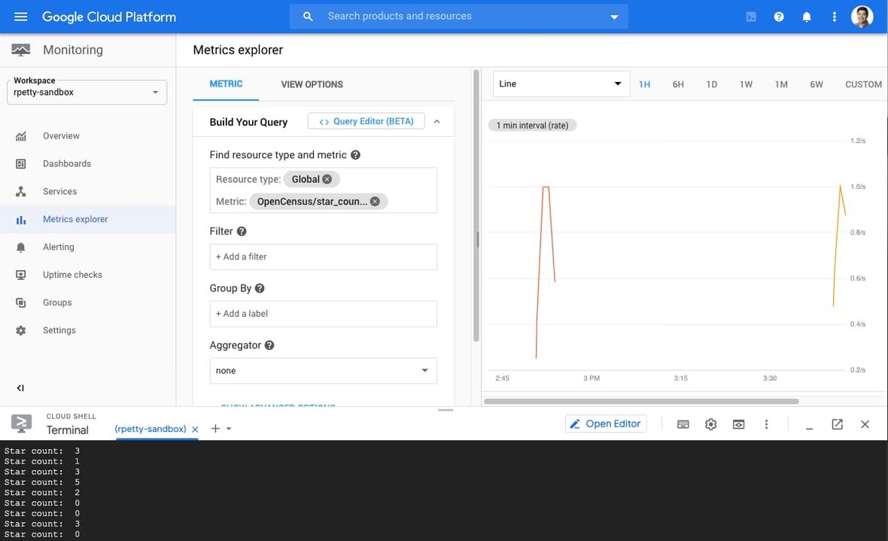Select the 1D time range
Screen dimensions: 888x541
coord(712,84)
